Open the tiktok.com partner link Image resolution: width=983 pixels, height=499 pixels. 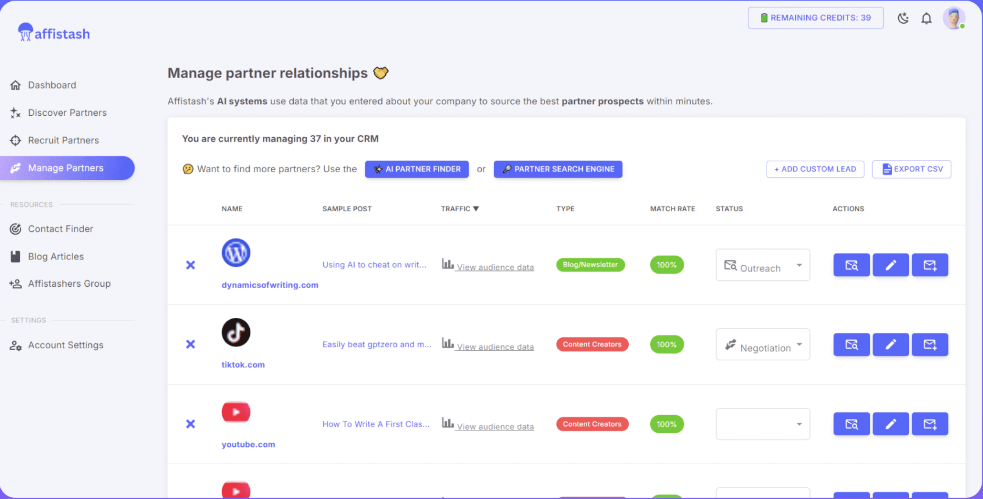pyautogui.click(x=243, y=365)
